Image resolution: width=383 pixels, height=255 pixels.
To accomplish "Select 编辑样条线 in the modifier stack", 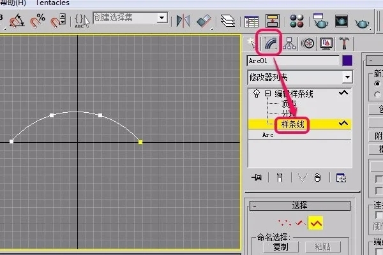I will point(294,94).
